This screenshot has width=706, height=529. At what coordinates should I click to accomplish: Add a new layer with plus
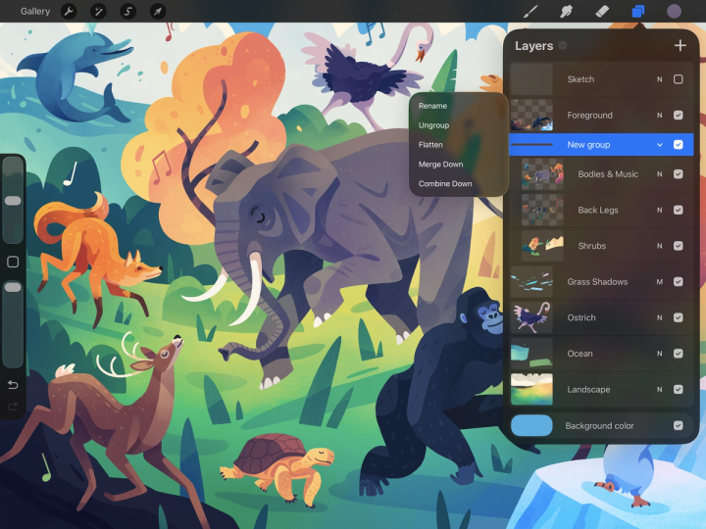pyautogui.click(x=680, y=45)
